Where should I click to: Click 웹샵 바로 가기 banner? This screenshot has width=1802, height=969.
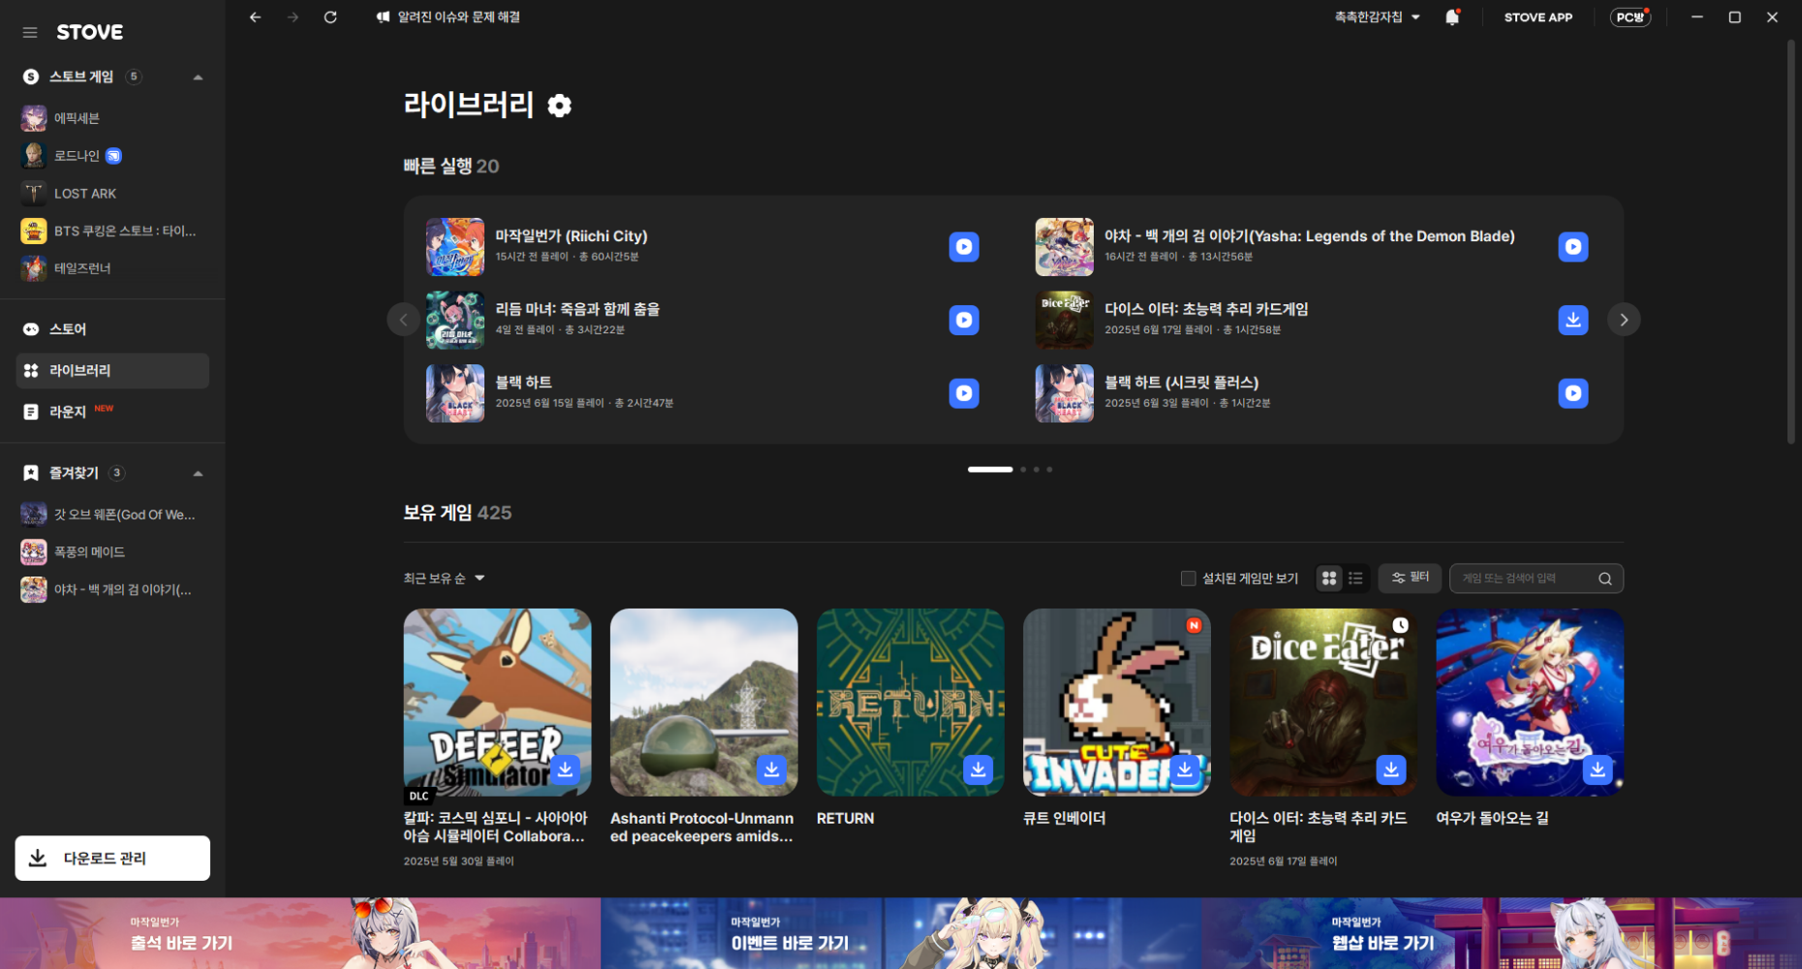coord(1502,933)
